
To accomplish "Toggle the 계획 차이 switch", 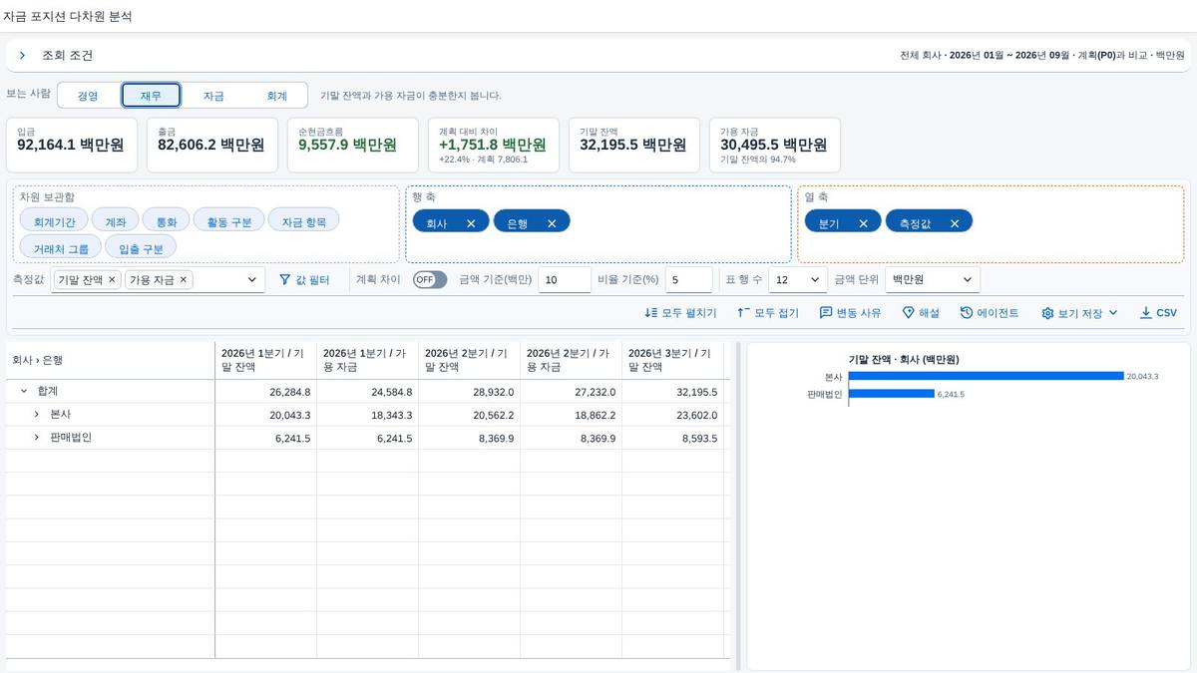I will 430,280.
